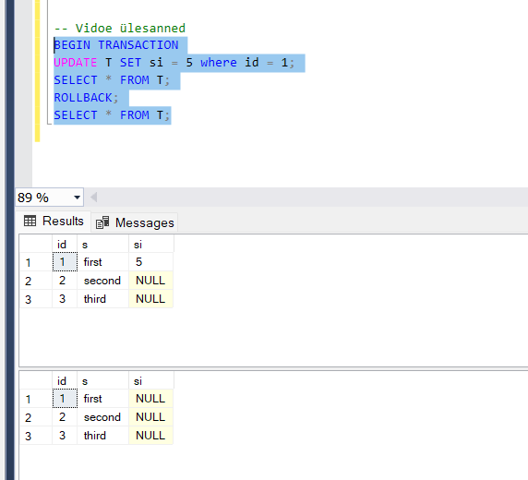This screenshot has height=480, width=528.
Task: Click the 'si' header in second grid
Action: click(x=151, y=381)
